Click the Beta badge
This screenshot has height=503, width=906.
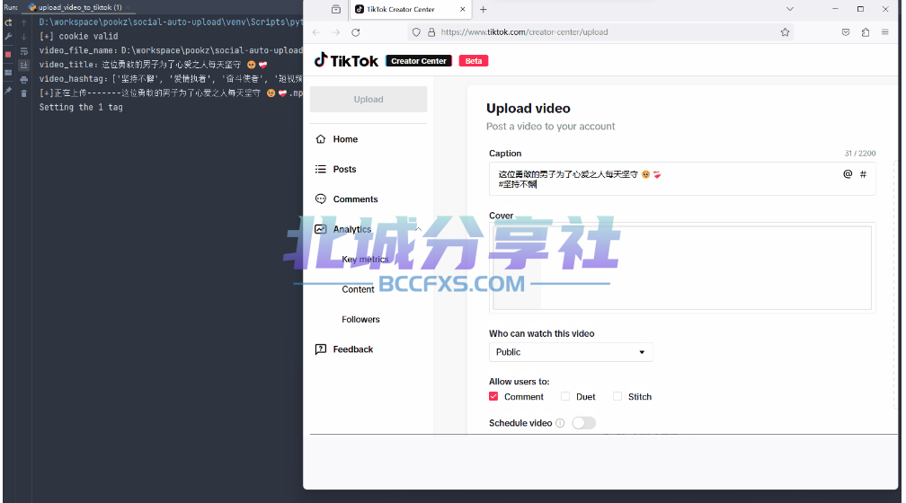coord(473,61)
